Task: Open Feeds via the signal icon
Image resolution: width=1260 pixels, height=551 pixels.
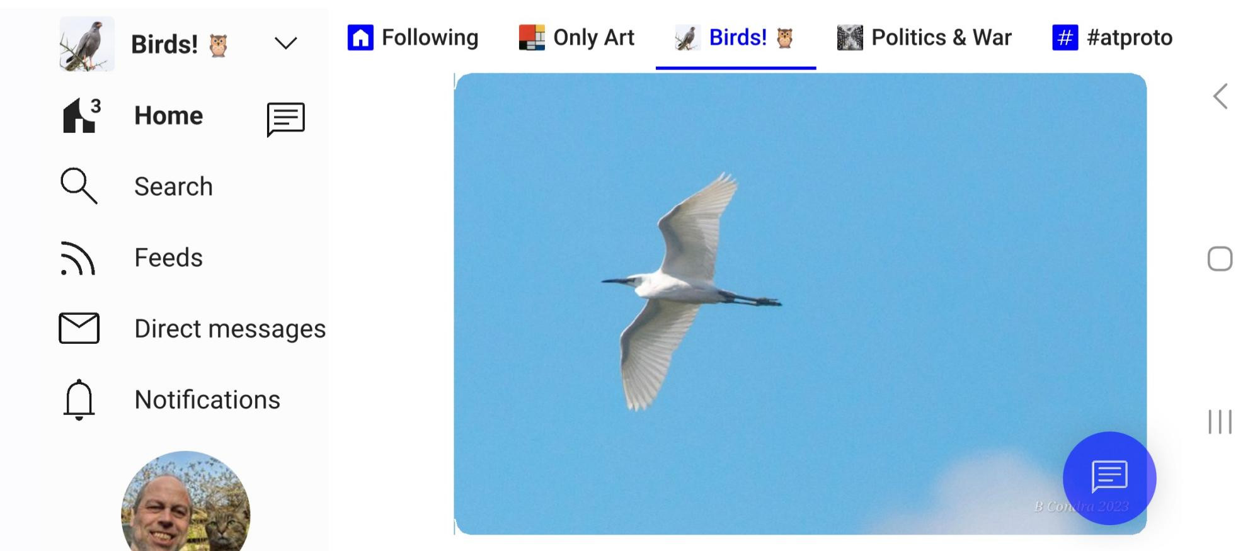Action: pos(78,258)
